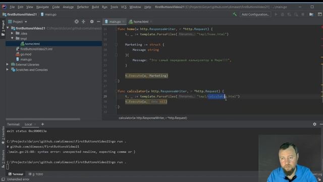Screen dimensions: 323x182
Task: Click the locate in project target icon
Action: pyautogui.click(x=76, y=22)
